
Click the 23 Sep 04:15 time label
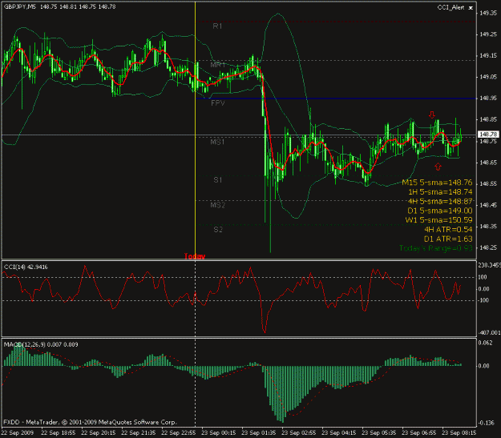(x=339, y=433)
